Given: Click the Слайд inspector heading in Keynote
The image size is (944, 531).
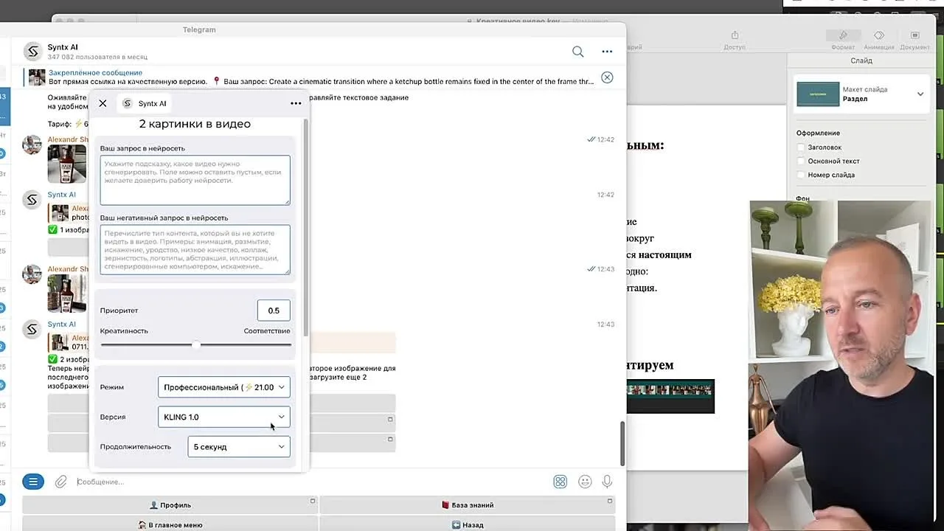Looking at the screenshot, I should [x=861, y=60].
